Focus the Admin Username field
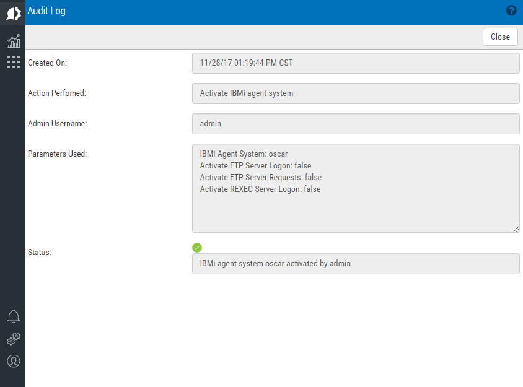Viewport: 523px width, 387px height. (x=356, y=124)
